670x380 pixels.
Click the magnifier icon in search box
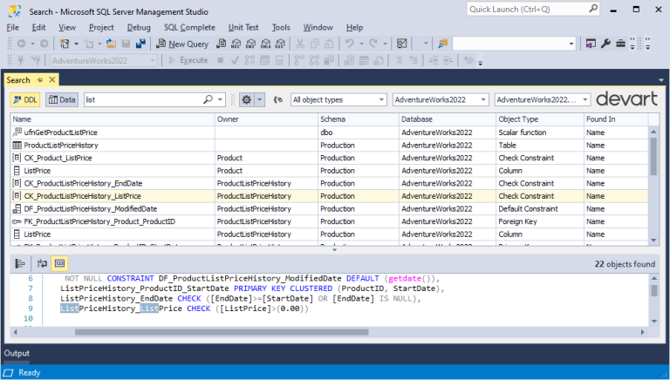209,99
